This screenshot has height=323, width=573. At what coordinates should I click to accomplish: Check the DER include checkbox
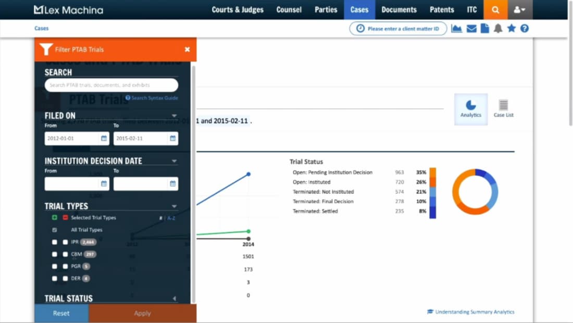pos(55,278)
